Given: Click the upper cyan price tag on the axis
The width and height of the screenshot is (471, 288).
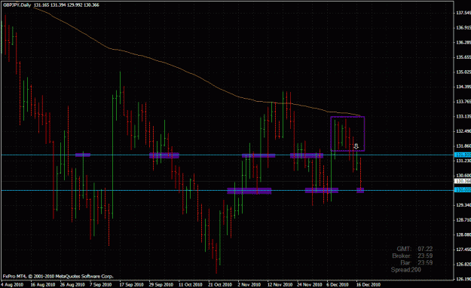Looking at the screenshot, I should click(463, 155).
